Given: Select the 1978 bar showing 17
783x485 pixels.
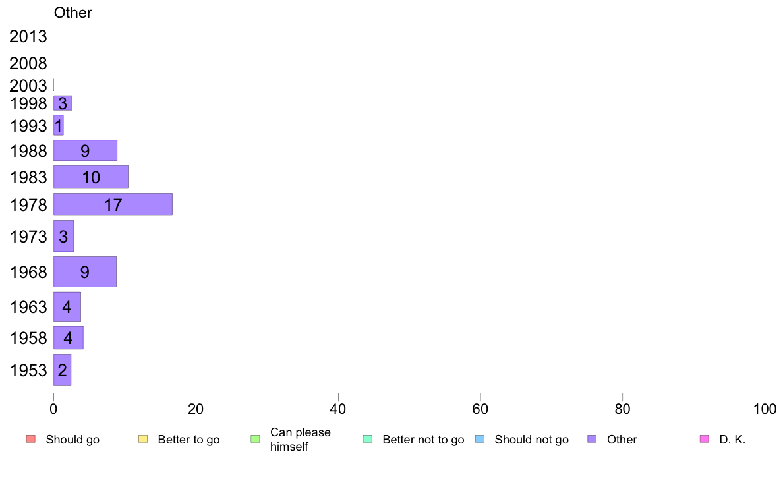Looking at the screenshot, I should [113, 204].
